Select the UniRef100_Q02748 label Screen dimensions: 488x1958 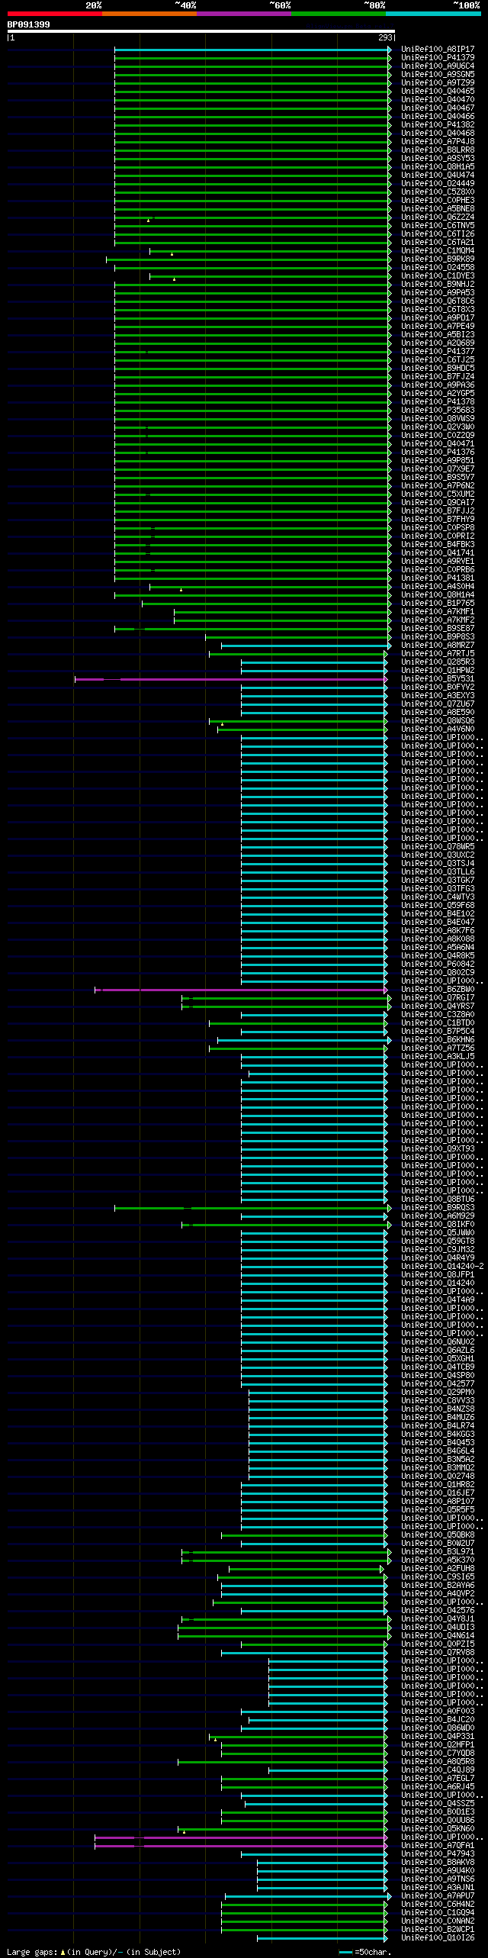(x=438, y=1477)
